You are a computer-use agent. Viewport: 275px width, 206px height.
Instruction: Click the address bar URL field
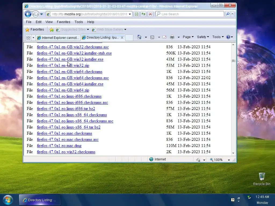point(89,14)
